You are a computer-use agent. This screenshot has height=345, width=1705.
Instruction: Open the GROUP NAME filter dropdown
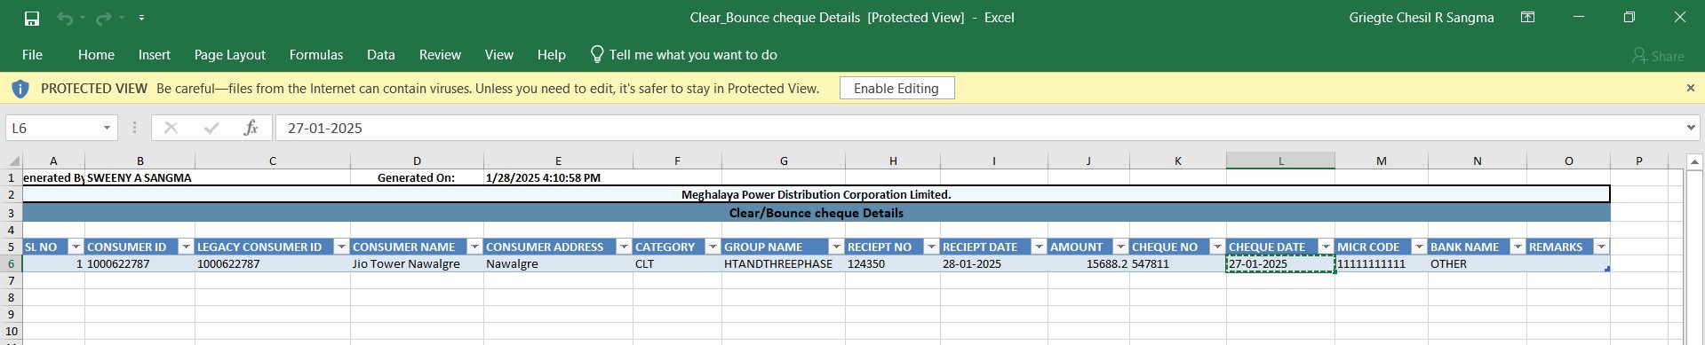(836, 247)
